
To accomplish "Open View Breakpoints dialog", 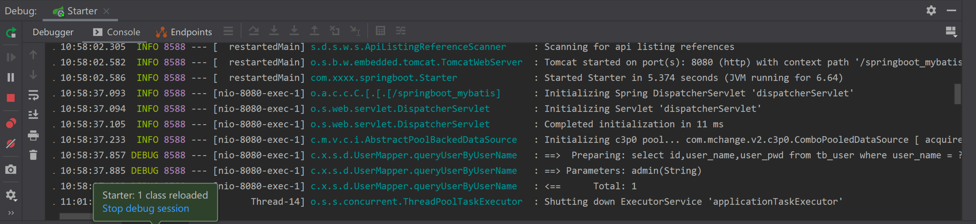I will 11,123.
